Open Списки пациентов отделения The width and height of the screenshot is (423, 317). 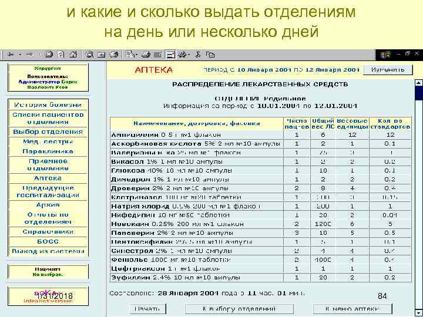[x=48, y=119]
